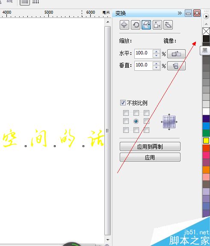Decrease the 水平 scale with down arrow
The image size is (210, 246).
pyautogui.click(x=156, y=56)
